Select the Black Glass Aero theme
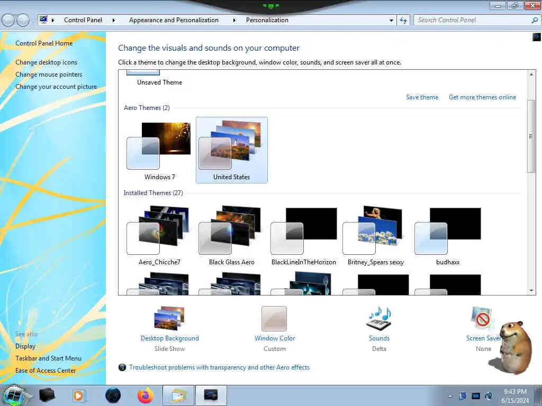Screen dimensions: 542x406 (x=232, y=235)
